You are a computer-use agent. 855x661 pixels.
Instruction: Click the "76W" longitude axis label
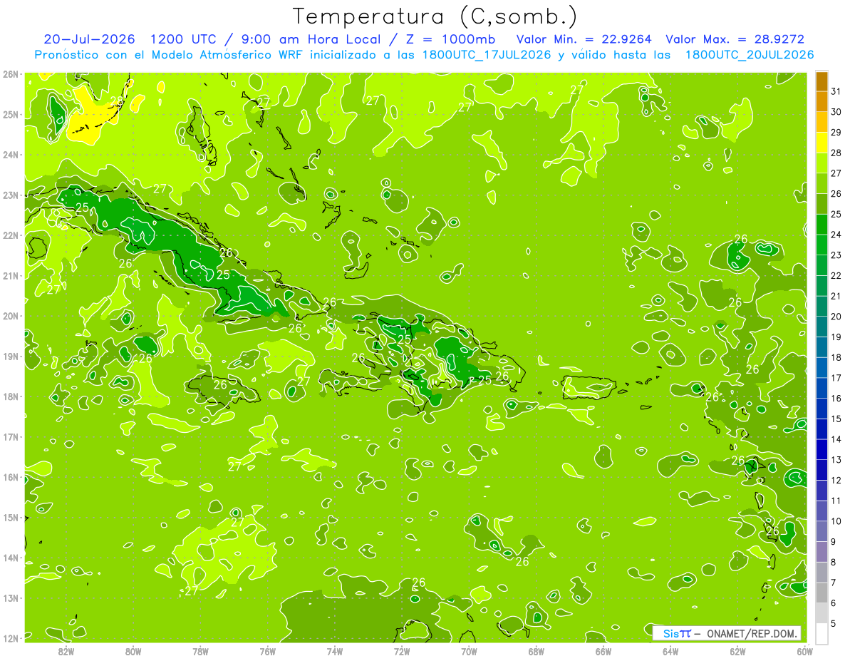click(x=268, y=651)
